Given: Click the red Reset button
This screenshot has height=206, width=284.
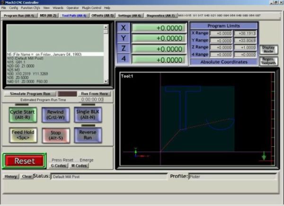Looking at the screenshot, I should pos(25,161).
